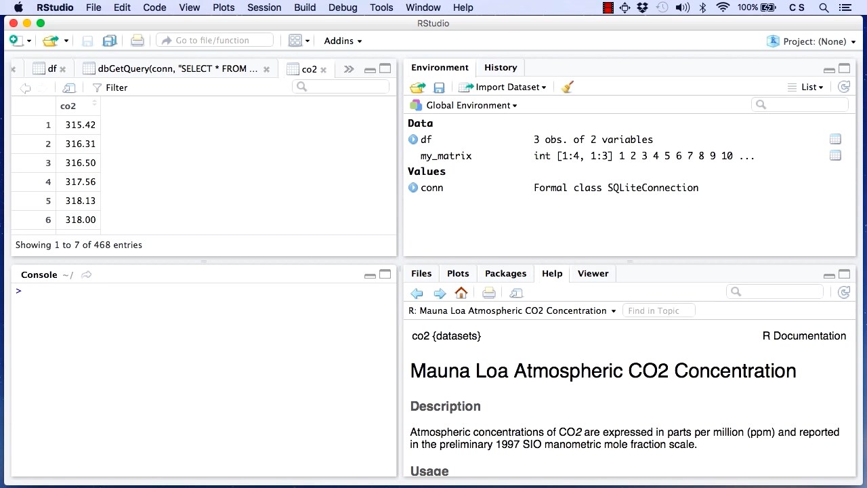Image resolution: width=867 pixels, height=488 pixels.
Task: Refresh the Environment pane
Action: point(843,87)
